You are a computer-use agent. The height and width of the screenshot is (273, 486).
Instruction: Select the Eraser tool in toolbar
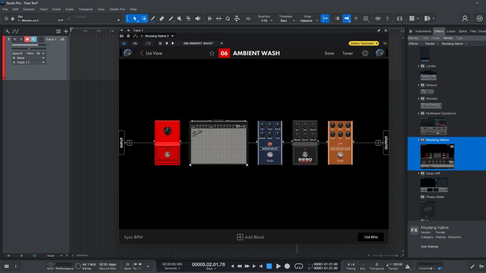pos(162,19)
